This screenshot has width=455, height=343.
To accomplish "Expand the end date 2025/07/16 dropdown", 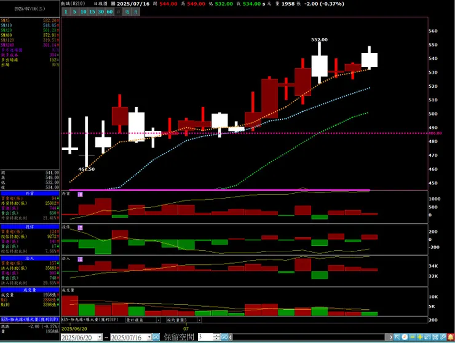I will click(149, 337).
